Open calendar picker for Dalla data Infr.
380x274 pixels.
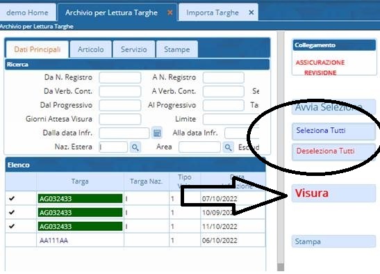click(x=157, y=133)
